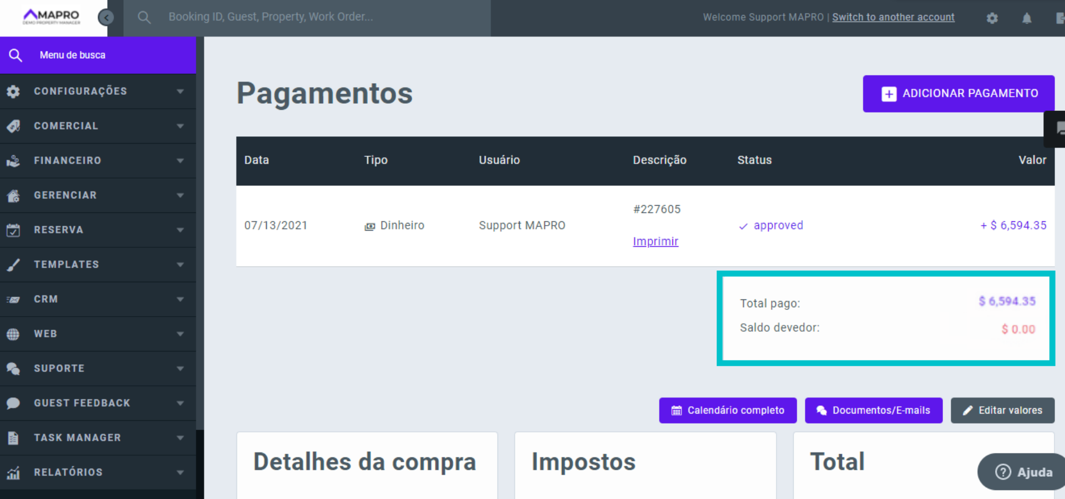Click the Guest Feedback speech bubble icon
Viewport: 1065px width, 499px height.
[x=13, y=403]
